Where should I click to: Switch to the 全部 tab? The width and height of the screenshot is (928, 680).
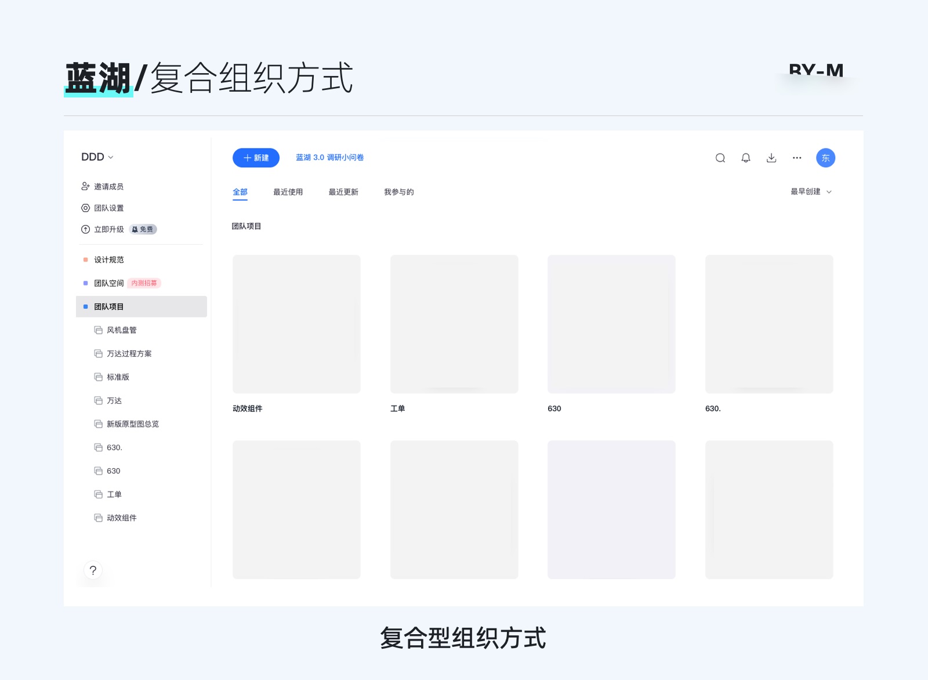coord(240,192)
